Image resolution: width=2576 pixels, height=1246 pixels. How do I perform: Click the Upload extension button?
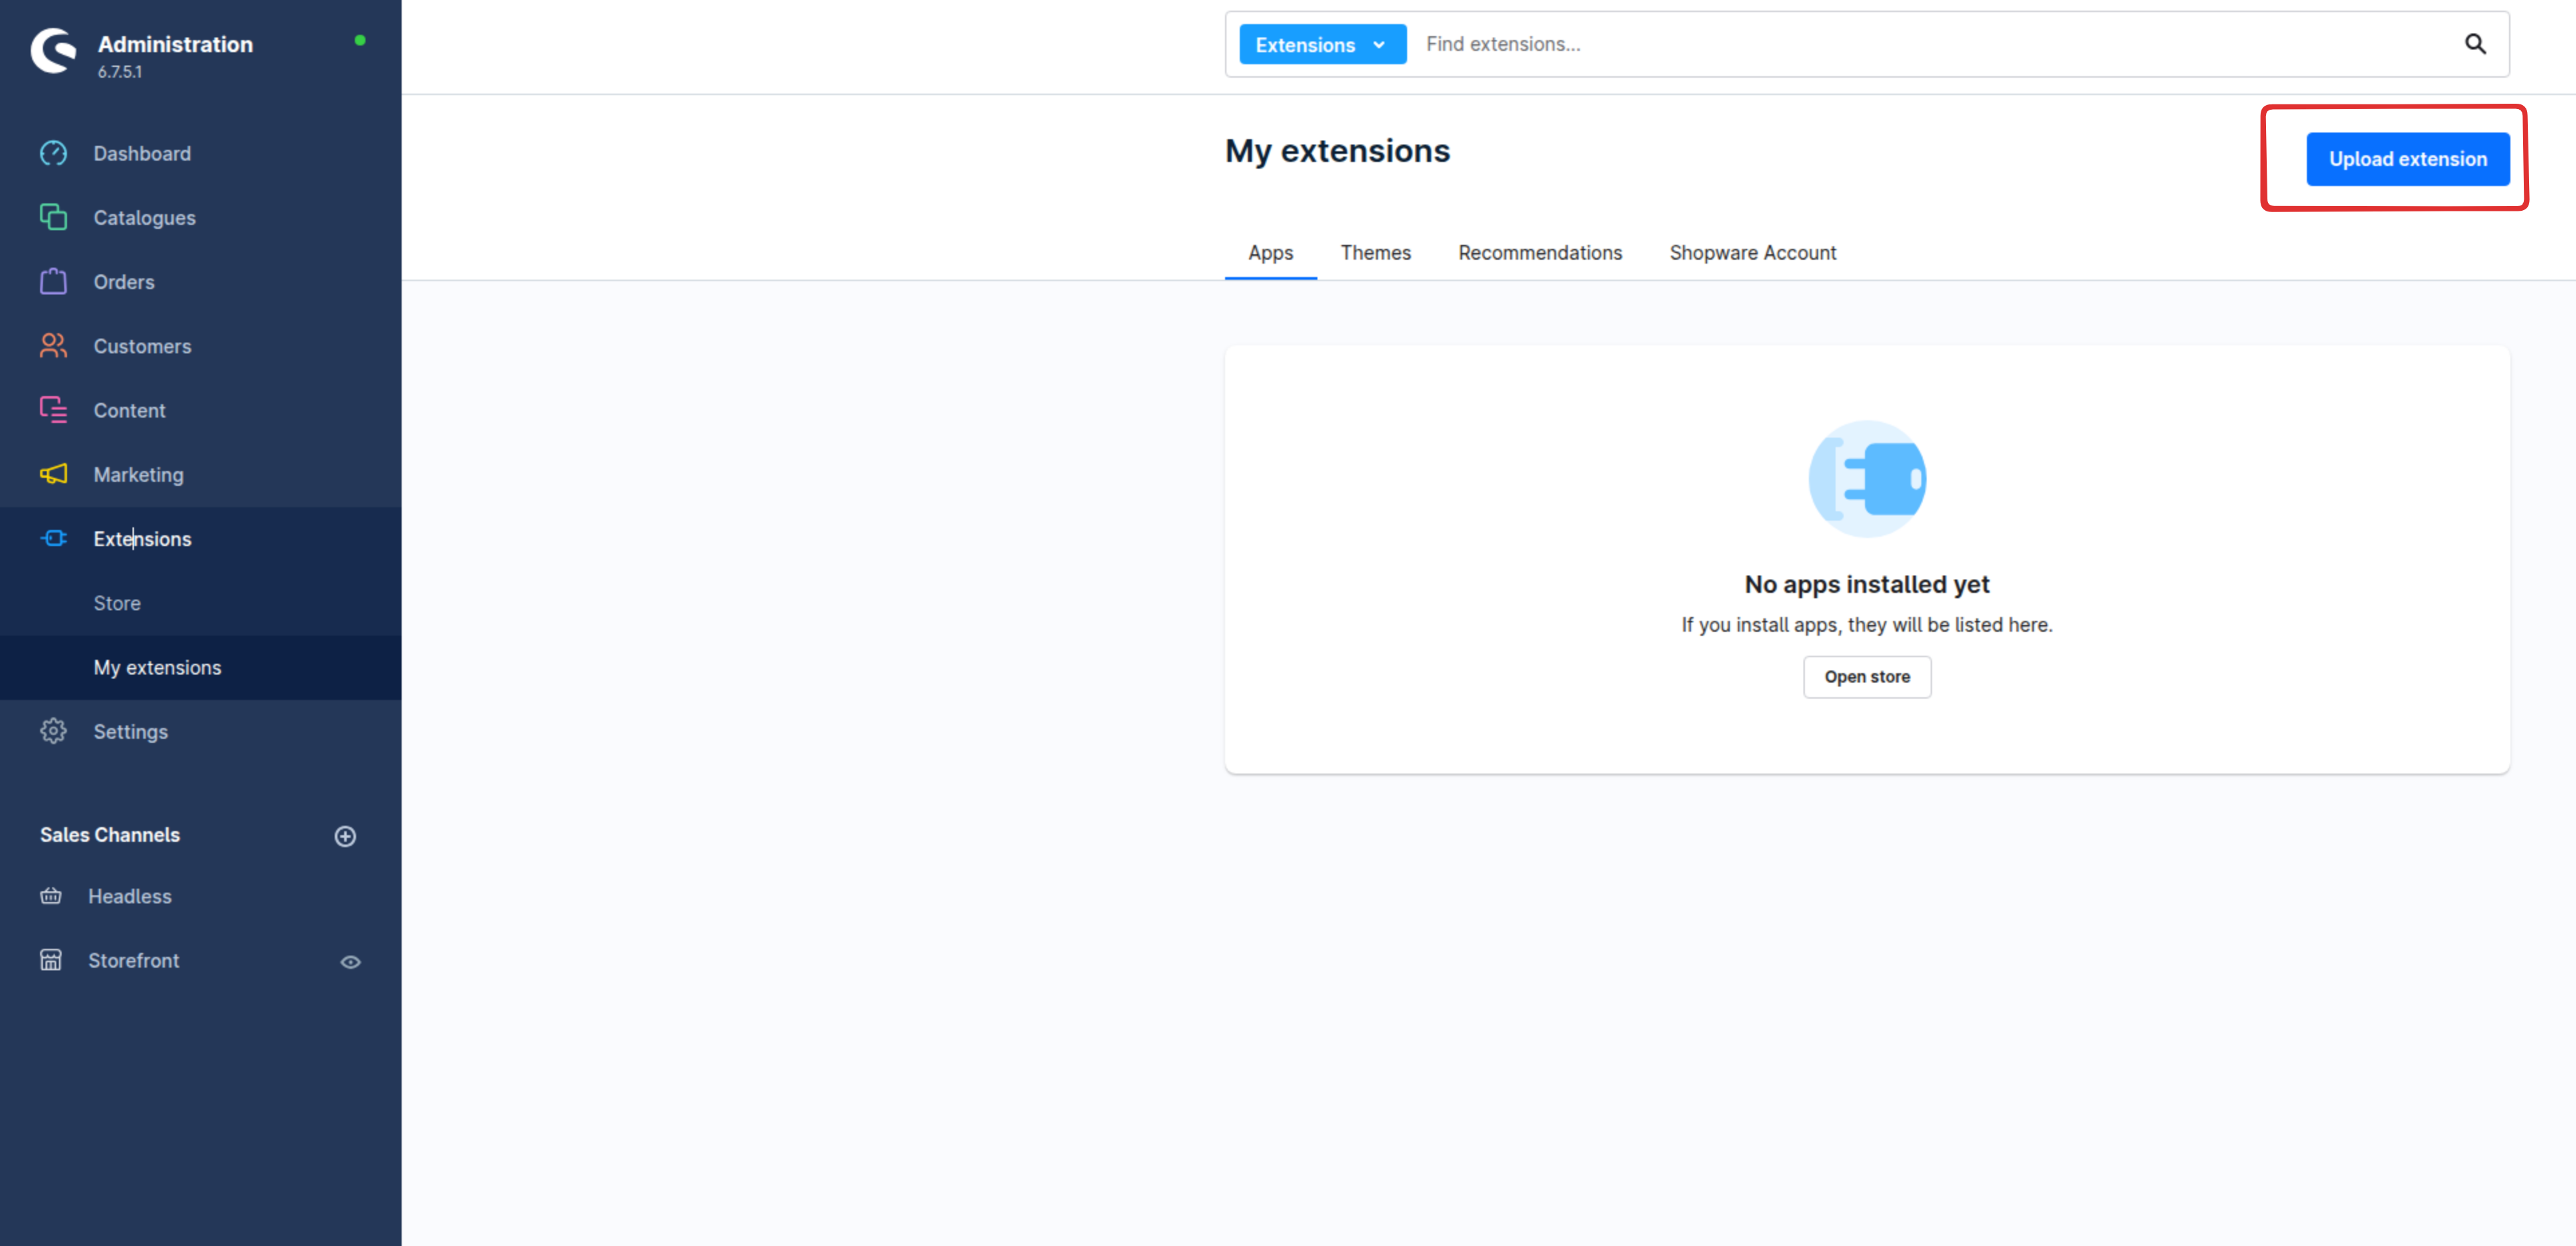pos(2406,159)
